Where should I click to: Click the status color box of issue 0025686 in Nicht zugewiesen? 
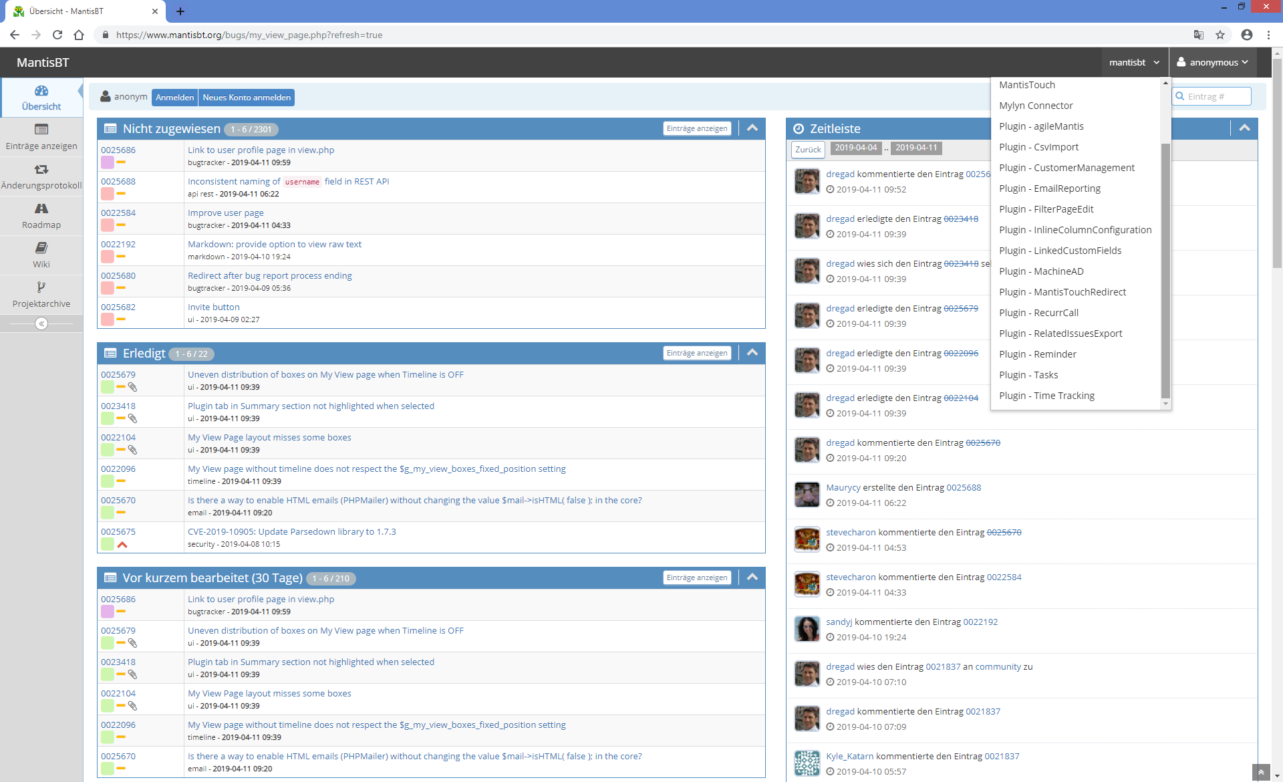pyautogui.click(x=108, y=162)
